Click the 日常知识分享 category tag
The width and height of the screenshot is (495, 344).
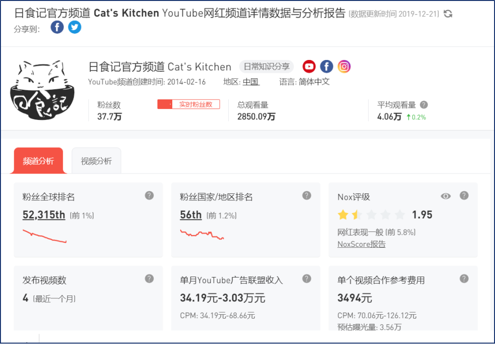click(x=266, y=66)
